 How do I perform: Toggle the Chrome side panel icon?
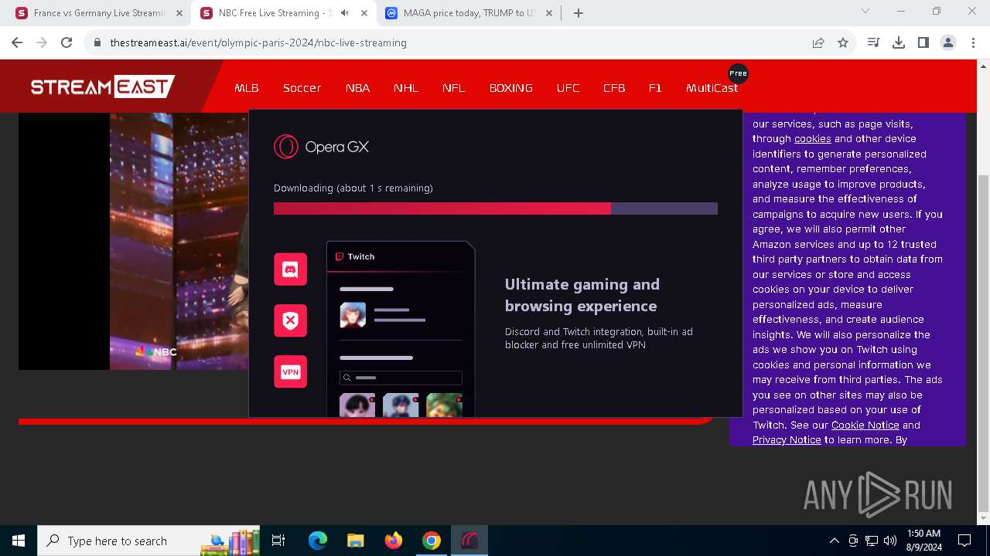923,42
